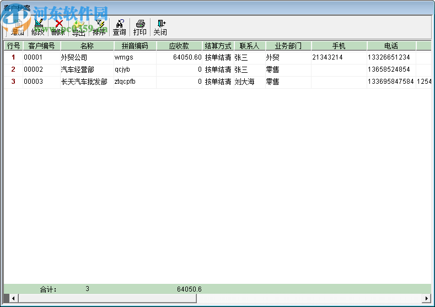The image size is (435, 307).
Task: Click the 电话 column header
Action: coord(391,46)
